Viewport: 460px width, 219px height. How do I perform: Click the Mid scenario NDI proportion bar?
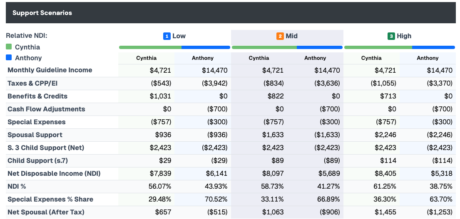tap(287, 47)
